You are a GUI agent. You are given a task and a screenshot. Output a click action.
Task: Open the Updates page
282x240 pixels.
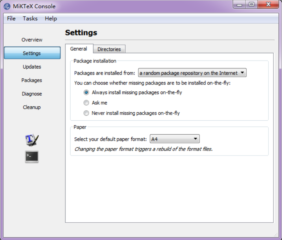pos(32,67)
